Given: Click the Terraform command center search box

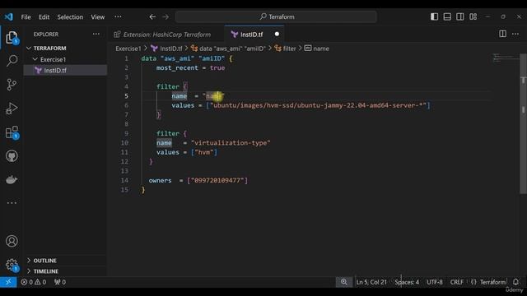Looking at the screenshot, I should point(277,16).
